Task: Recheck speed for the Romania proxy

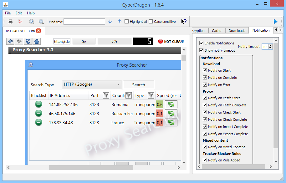Action: pyautogui.click(x=171, y=104)
